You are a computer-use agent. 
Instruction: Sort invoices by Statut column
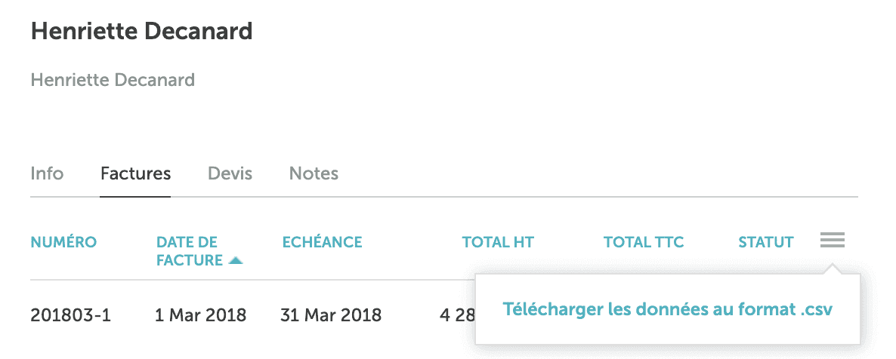pos(765,242)
